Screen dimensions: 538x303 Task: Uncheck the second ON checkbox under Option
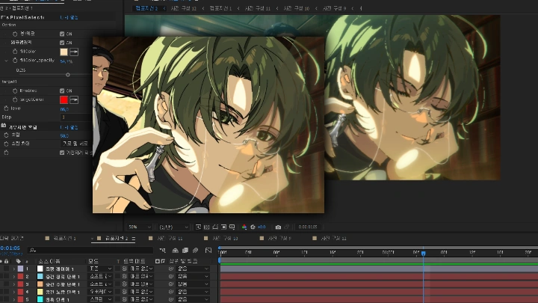coord(62,43)
